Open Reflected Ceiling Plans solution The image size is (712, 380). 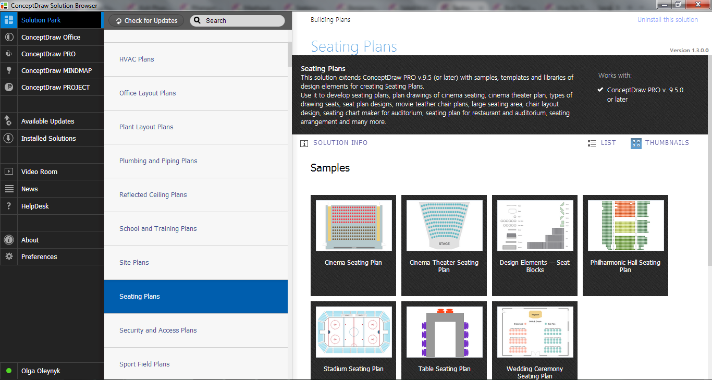pyautogui.click(x=196, y=195)
